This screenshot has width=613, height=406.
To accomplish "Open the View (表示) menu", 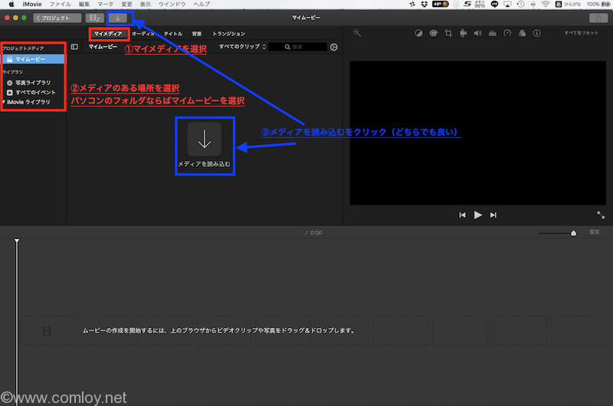I will [146, 5].
